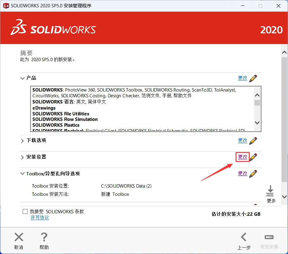Screen dimensions: 288x254
Task: Click main page scroll up arrow
Action: click(x=284, y=53)
